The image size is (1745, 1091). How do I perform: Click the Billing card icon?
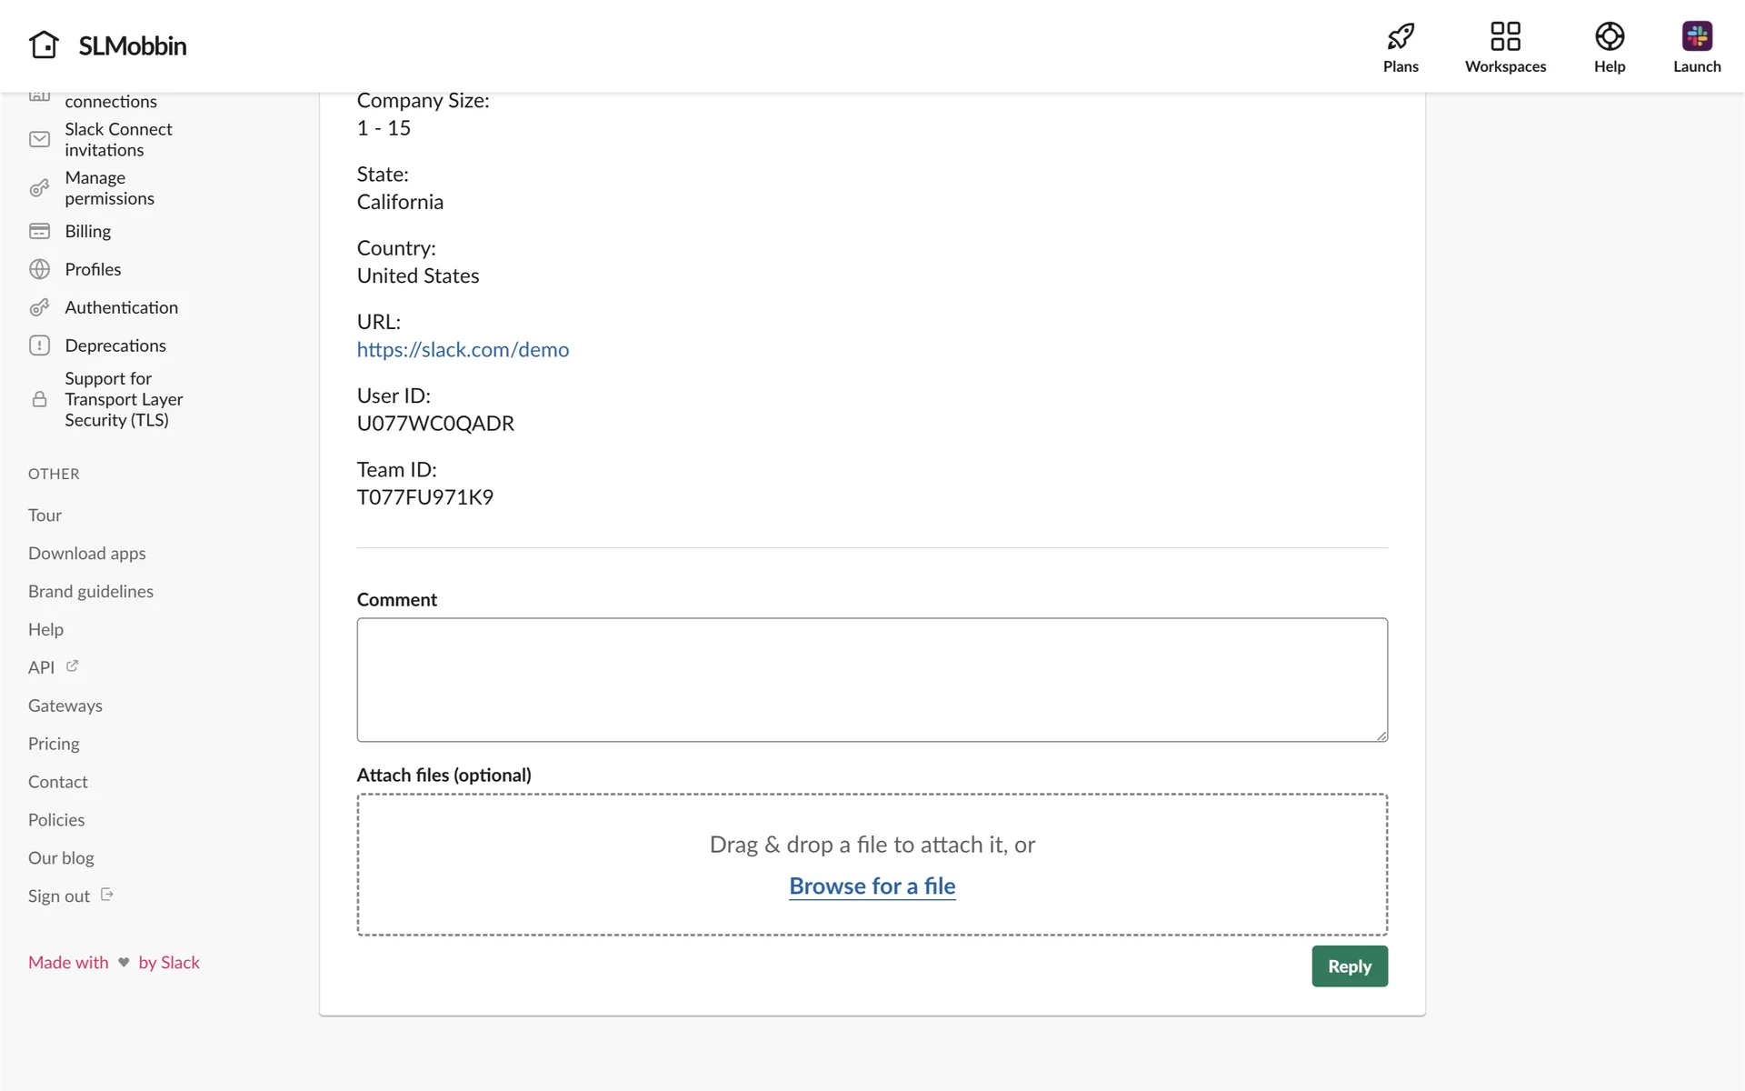39,231
